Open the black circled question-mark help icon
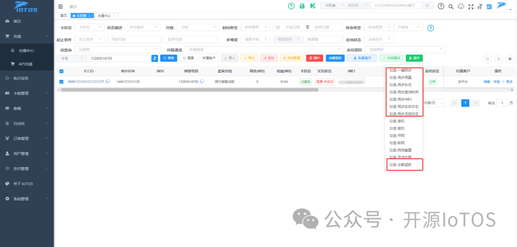This screenshot has height=247, width=517. 441,6
